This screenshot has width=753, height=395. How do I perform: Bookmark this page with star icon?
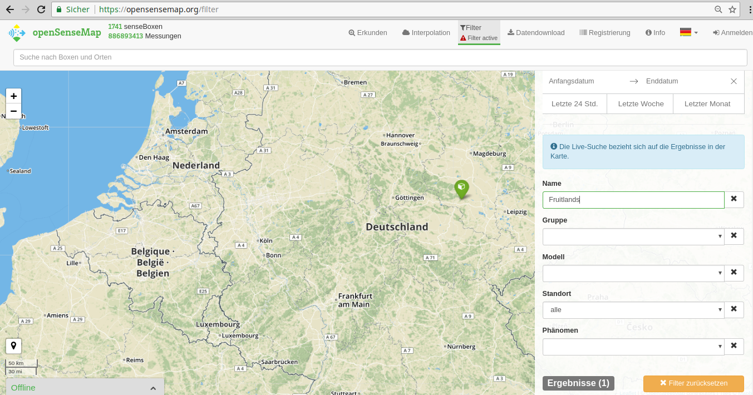(732, 9)
